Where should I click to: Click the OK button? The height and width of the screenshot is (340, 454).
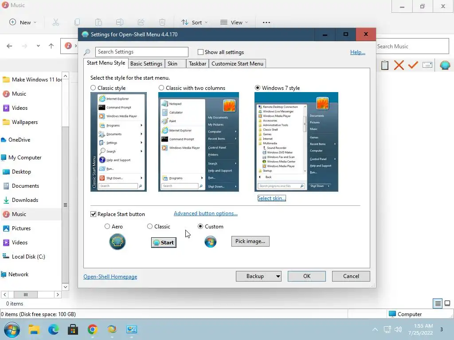point(307,276)
